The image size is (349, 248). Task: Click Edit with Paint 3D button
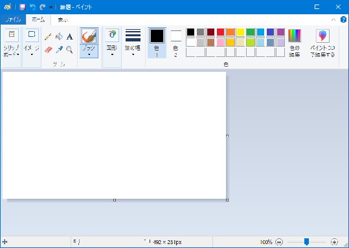tap(322, 43)
